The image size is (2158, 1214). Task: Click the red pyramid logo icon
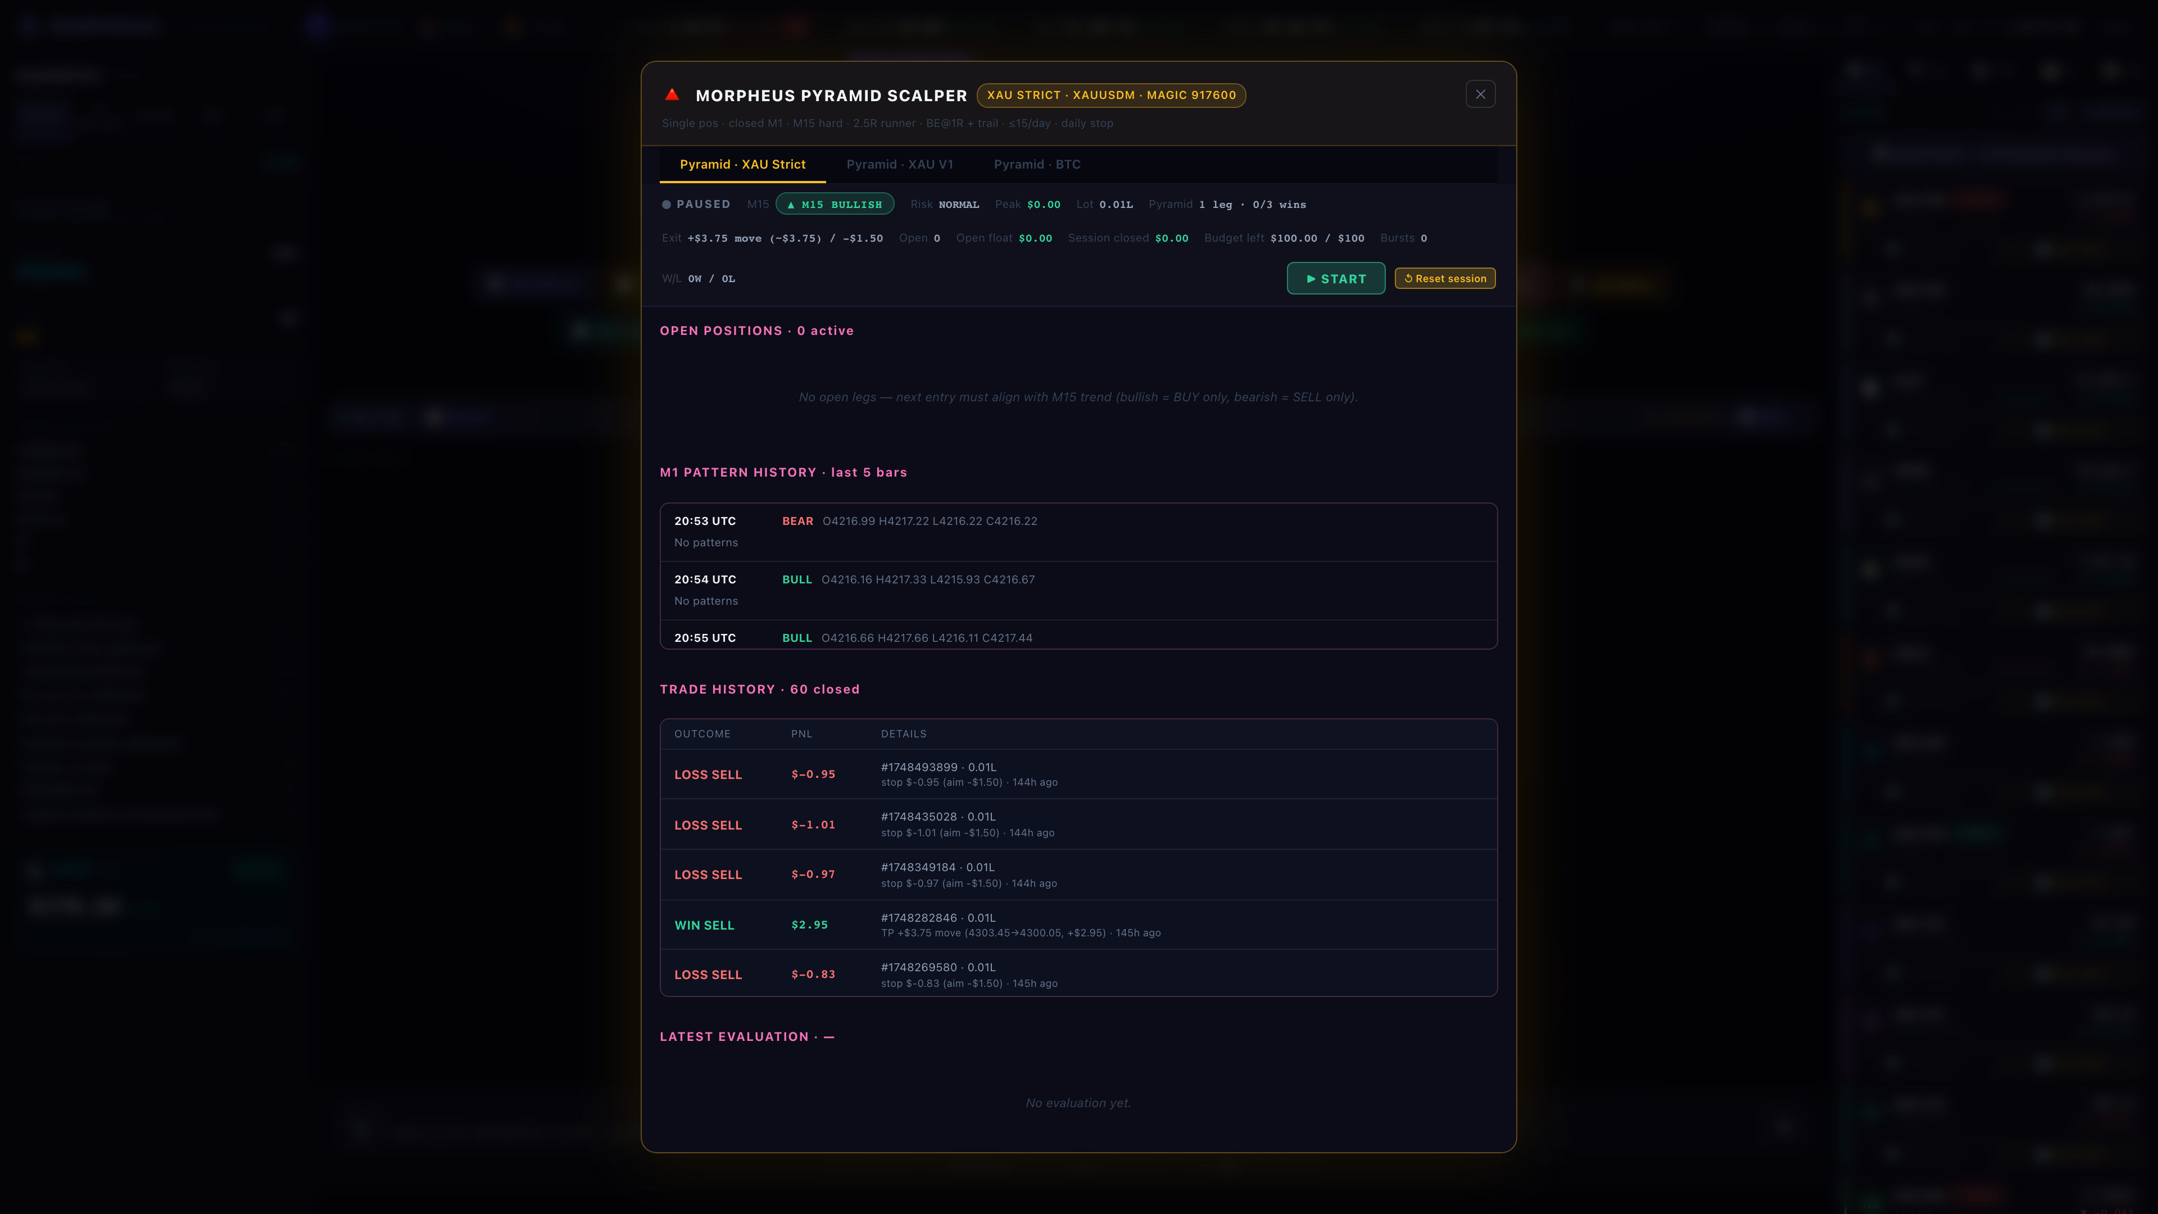tap(672, 94)
